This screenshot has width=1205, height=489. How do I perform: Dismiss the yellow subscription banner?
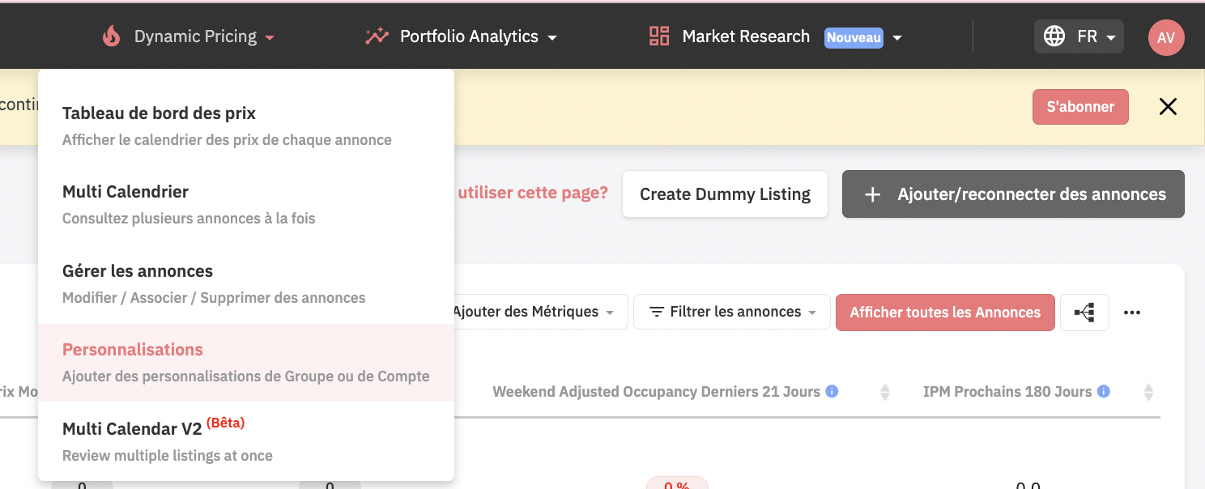coord(1168,107)
